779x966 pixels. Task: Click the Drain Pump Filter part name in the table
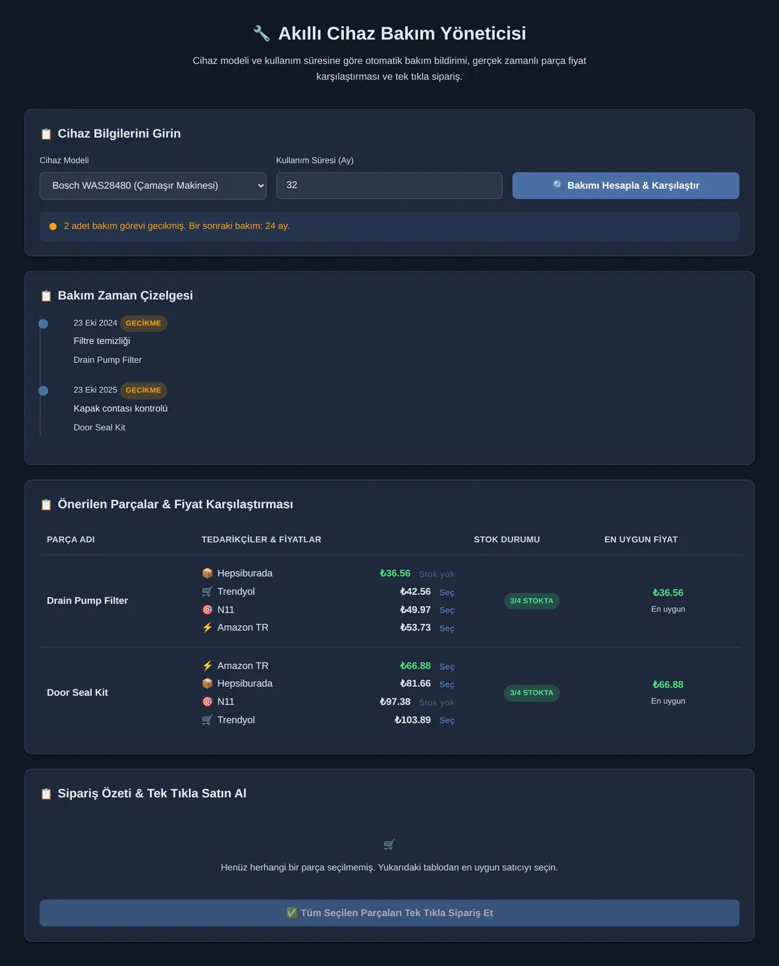pyautogui.click(x=88, y=601)
